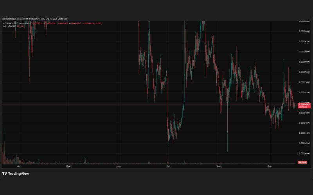Viewport: 313px width, 195px height.
Task: Click the Aug label on time axis
Action: [x=219, y=166]
